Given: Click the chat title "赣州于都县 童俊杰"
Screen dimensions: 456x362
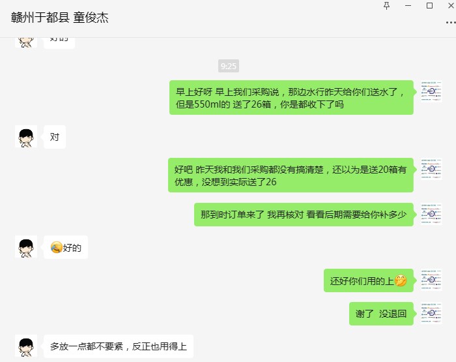Looking at the screenshot, I should (60, 18).
